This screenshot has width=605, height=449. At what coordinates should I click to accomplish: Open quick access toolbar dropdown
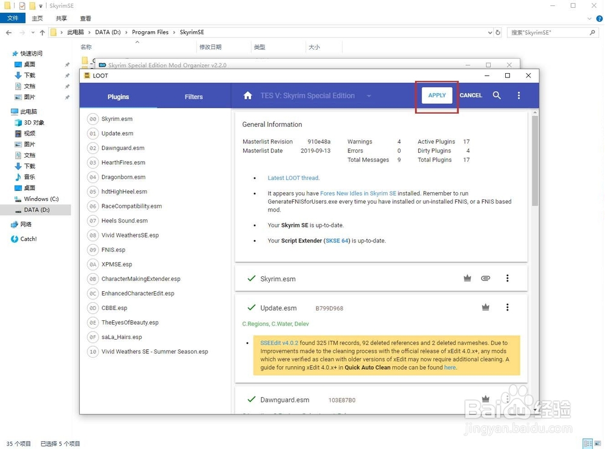coord(41,6)
